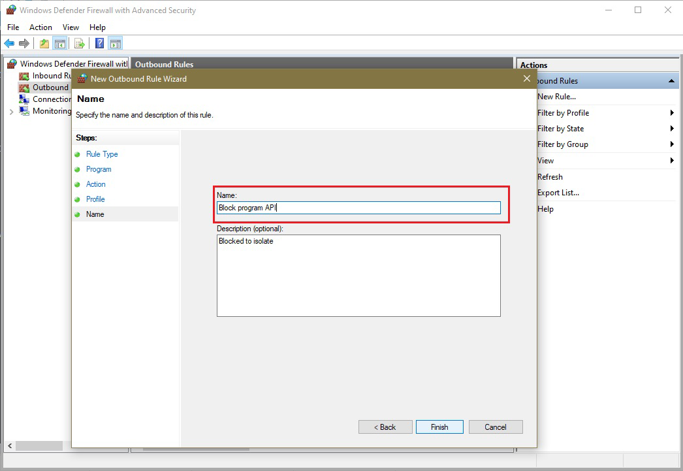This screenshot has height=471, width=683.
Task: Click the Forward arrow toolbar icon
Action: tap(24, 43)
